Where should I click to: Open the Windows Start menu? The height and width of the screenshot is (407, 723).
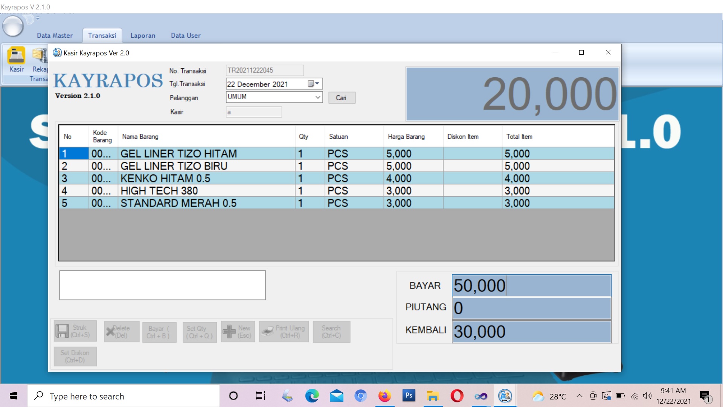(x=14, y=396)
